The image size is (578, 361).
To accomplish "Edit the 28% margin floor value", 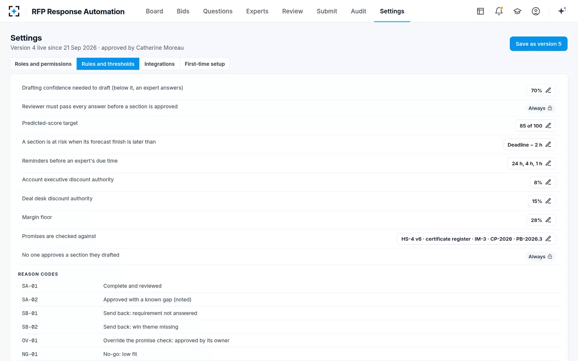I will point(541,220).
